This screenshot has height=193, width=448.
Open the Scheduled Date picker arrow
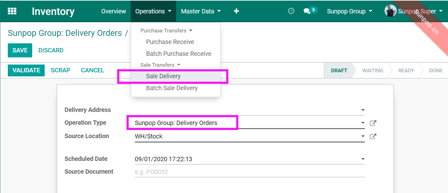363,159
